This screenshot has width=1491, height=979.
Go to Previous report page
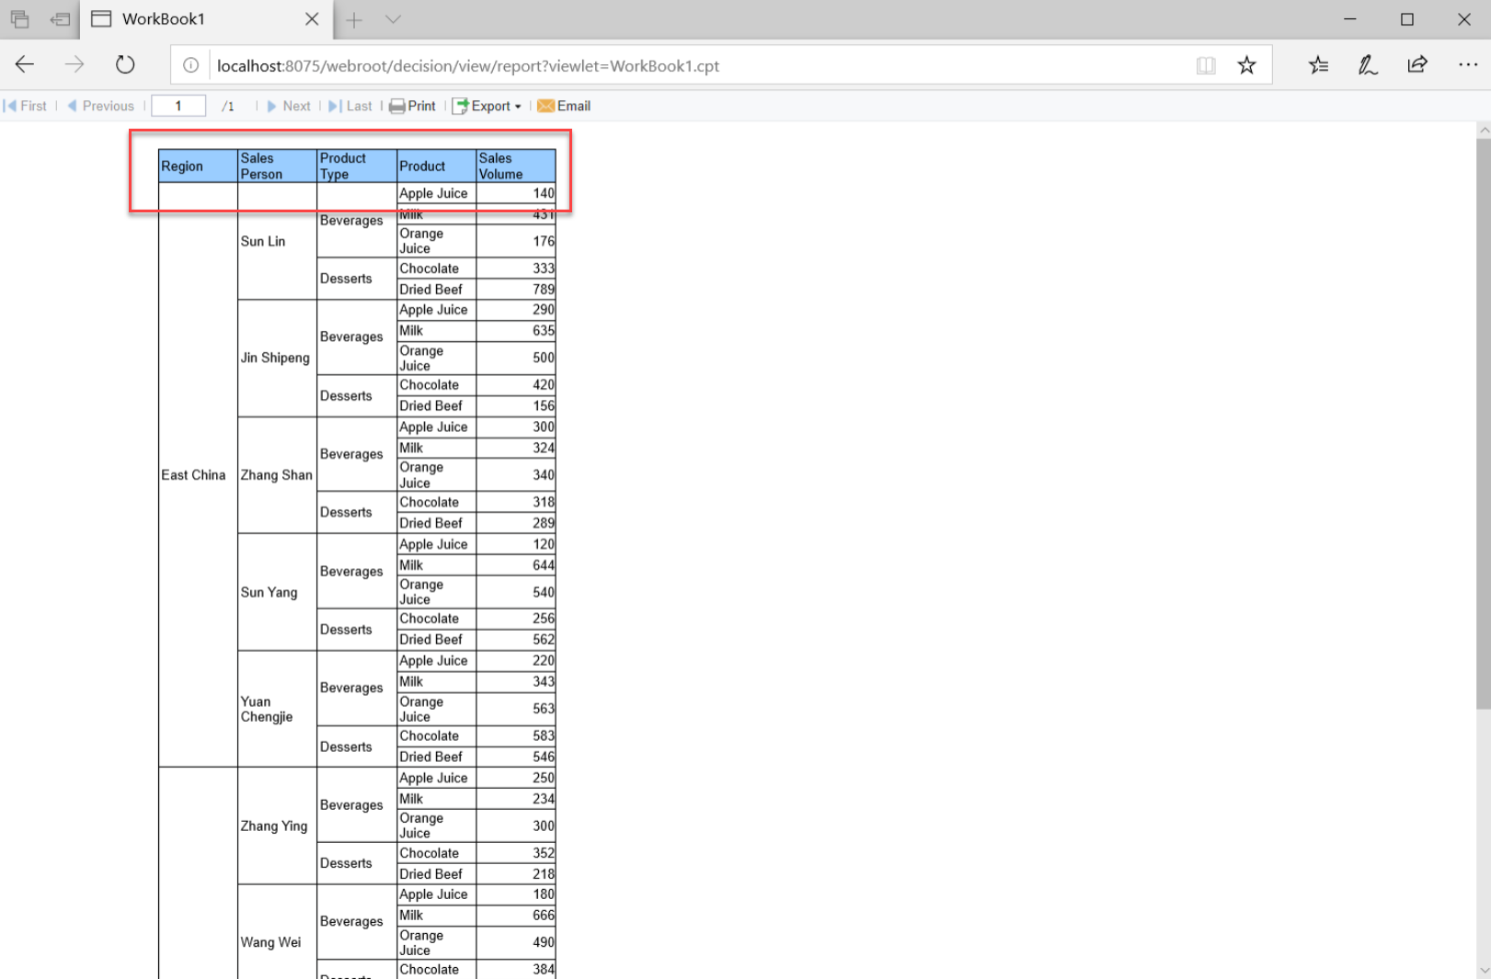[x=100, y=106]
